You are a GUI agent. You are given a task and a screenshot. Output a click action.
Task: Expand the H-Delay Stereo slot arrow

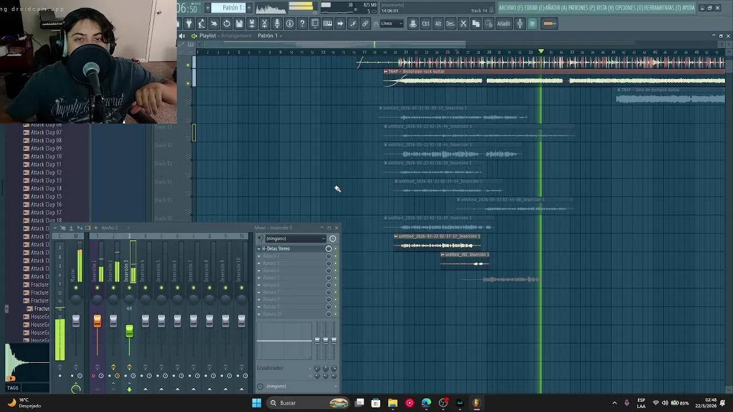pyautogui.click(x=259, y=249)
